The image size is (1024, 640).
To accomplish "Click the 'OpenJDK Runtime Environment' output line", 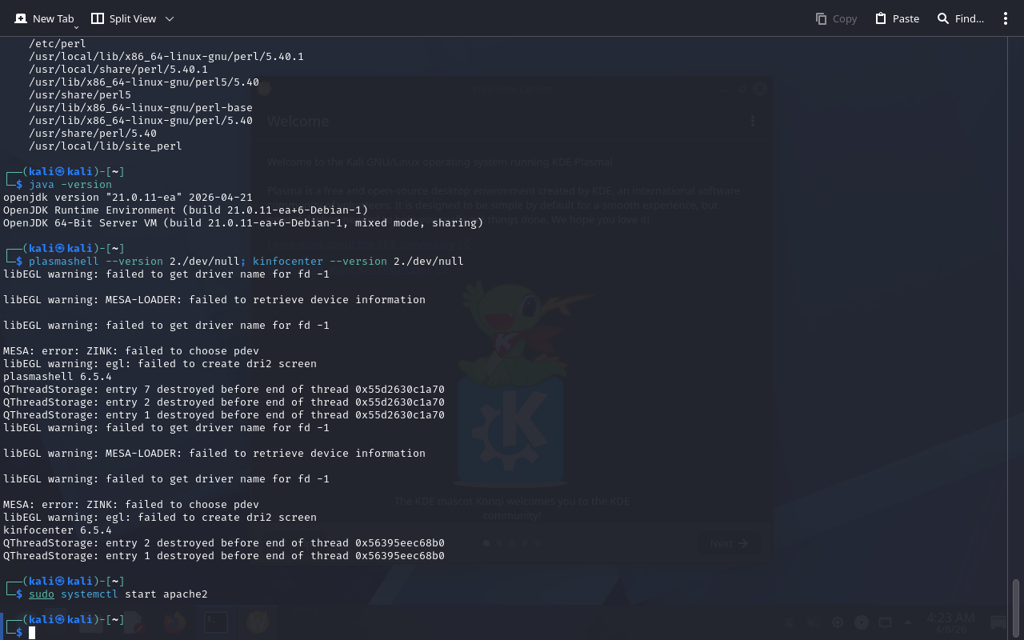I will (186, 210).
